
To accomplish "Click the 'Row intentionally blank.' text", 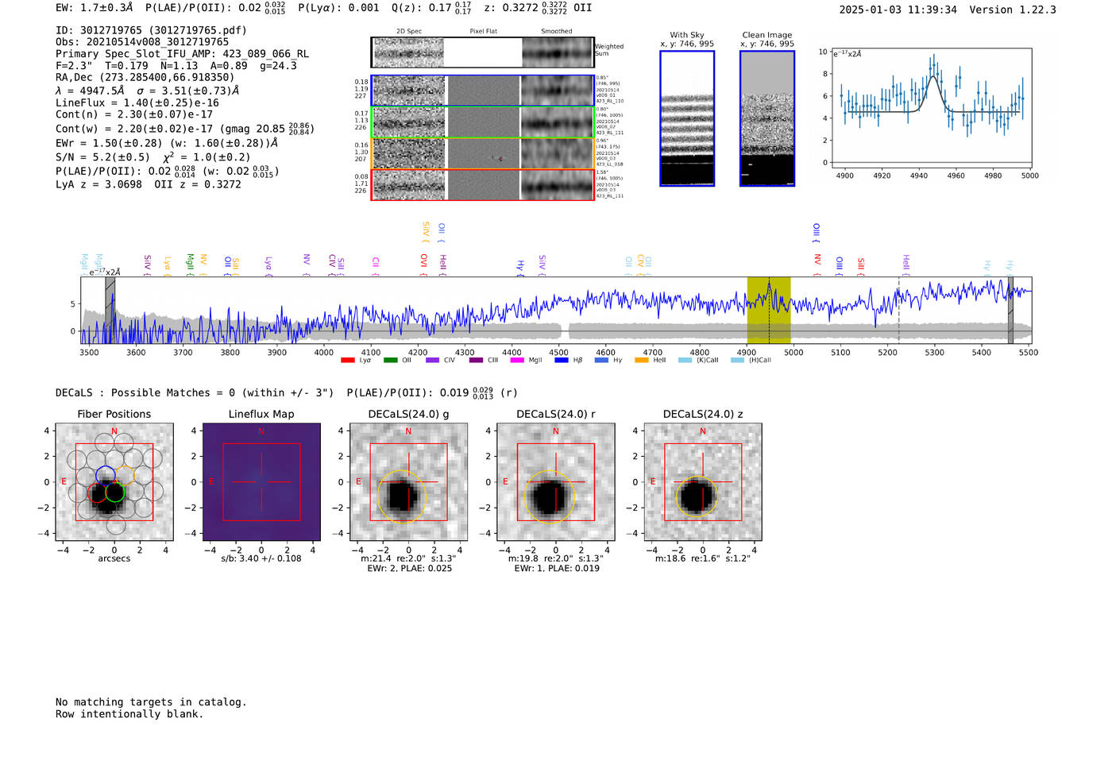I will click(x=129, y=714).
